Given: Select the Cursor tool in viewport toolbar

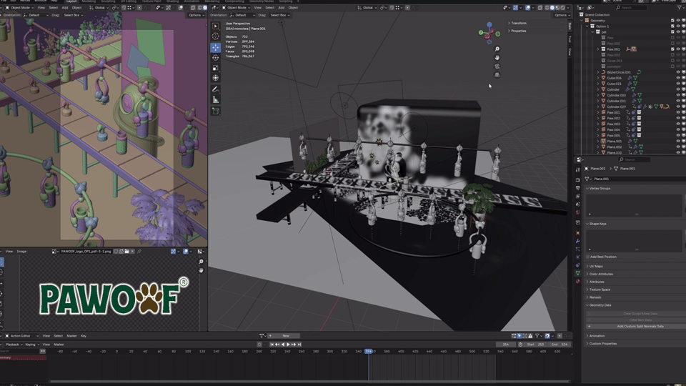Looking at the screenshot, I should pos(216,36).
